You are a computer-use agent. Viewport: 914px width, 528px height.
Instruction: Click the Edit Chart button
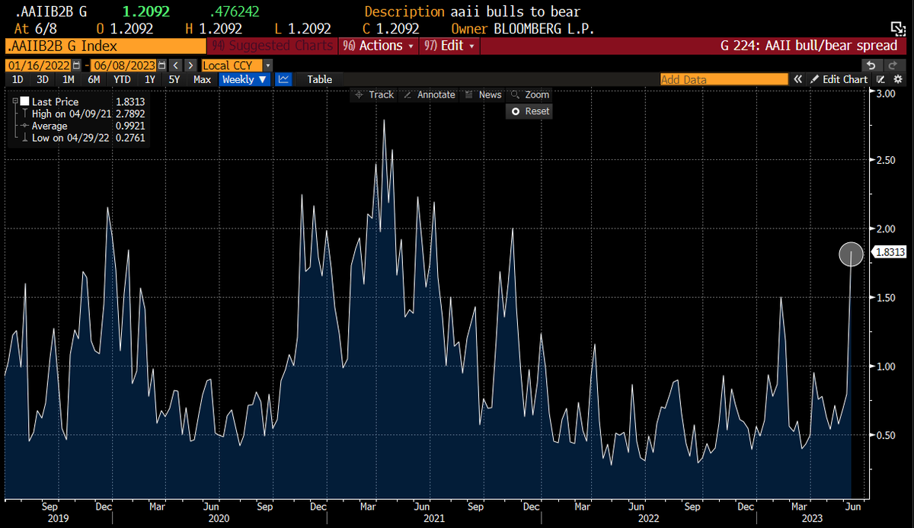[x=845, y=79]
